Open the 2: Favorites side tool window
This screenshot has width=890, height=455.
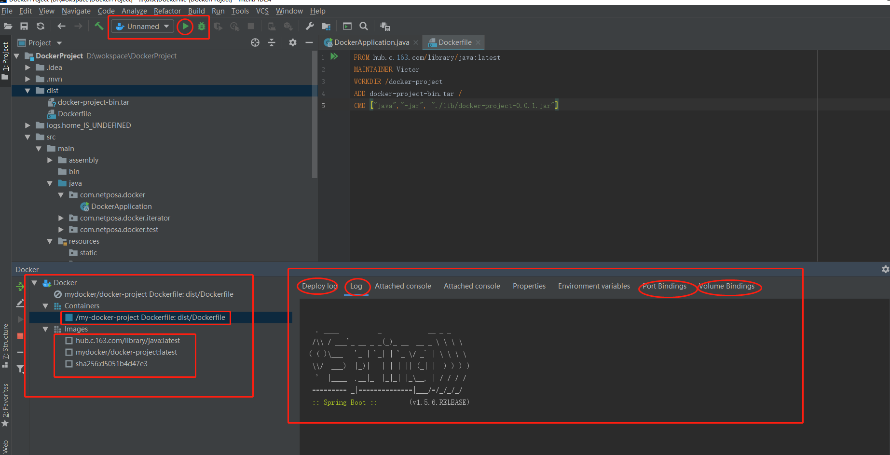(x=5, y=405)
